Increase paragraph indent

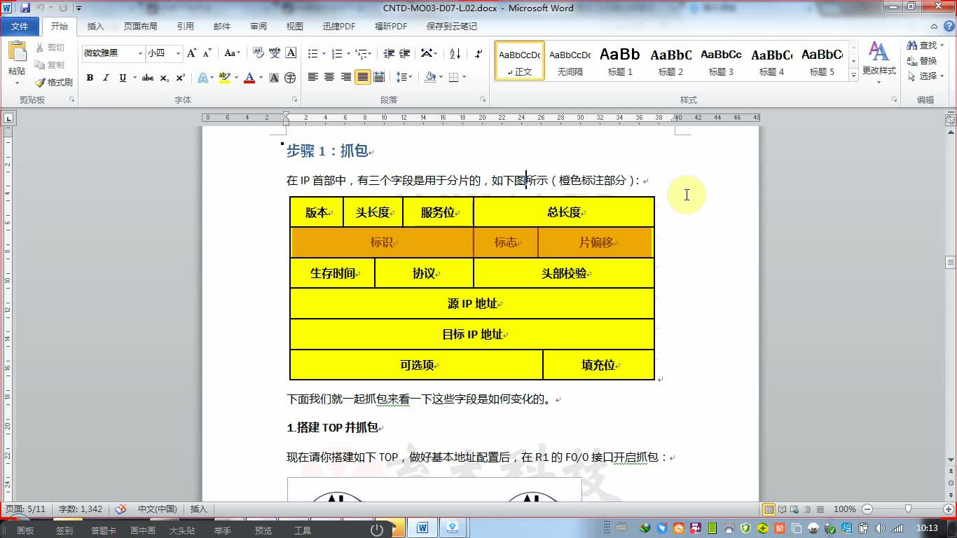(x=405, y=53)
